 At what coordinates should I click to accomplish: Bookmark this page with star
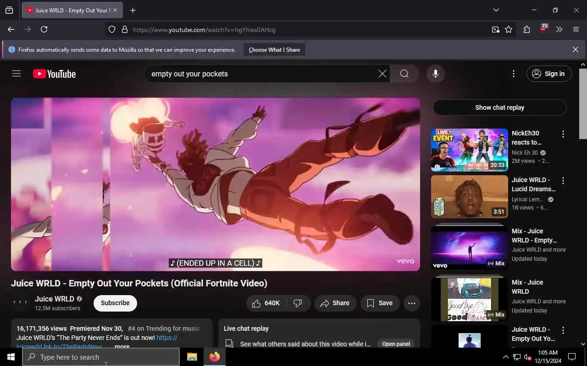[x=509, y=29]
